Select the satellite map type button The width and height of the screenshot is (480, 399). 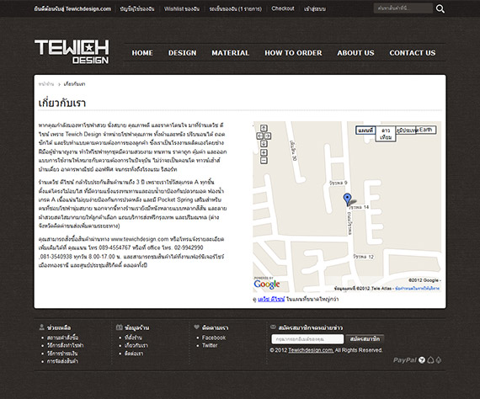(386, 134)
